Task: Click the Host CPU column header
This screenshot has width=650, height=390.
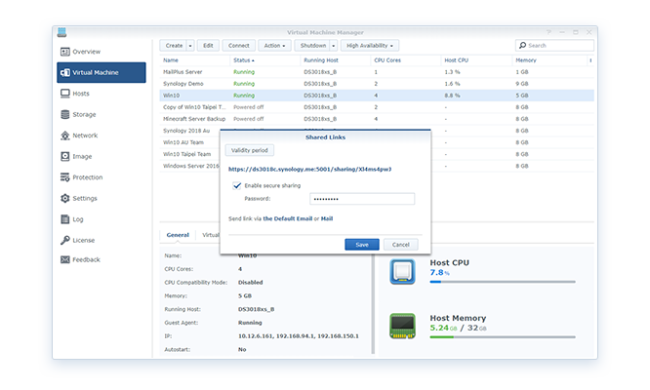Action: (476, 60)
